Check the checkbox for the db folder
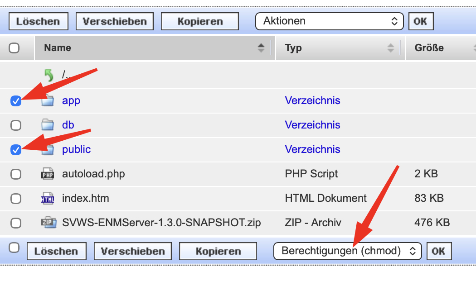The width and height of the screenshot is (476, 281). 15,125
